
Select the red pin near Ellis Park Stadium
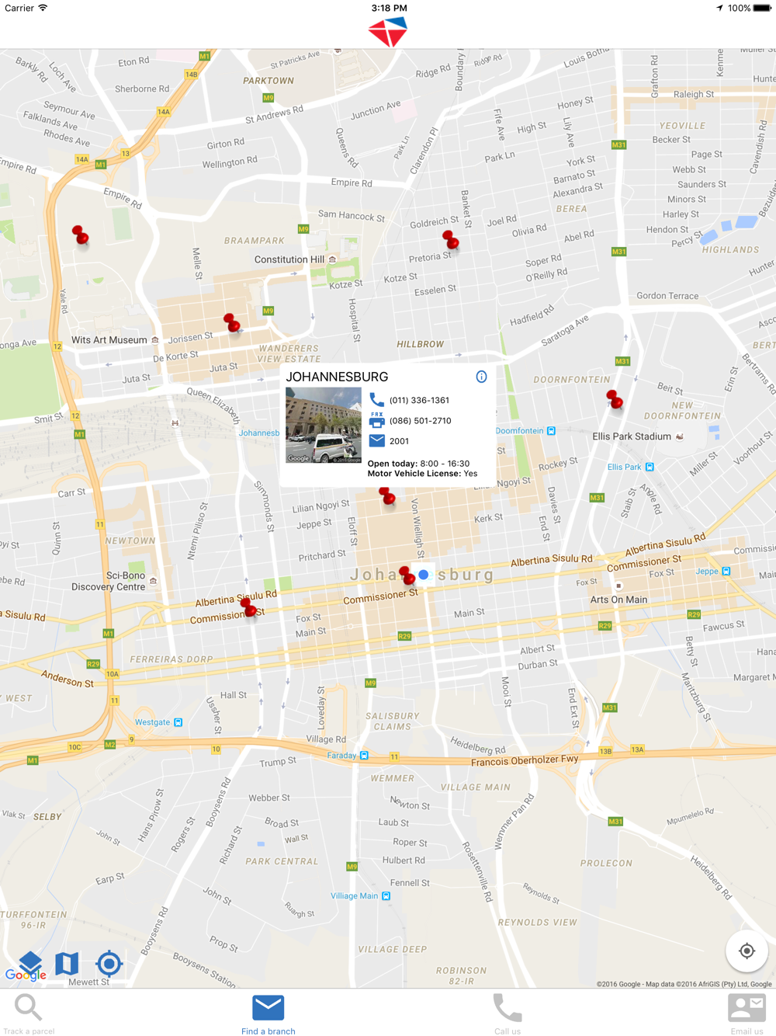coord(615,399)
